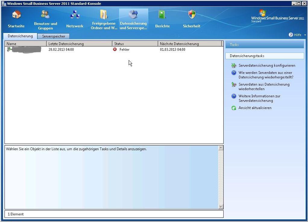The height and width of the screenshot is (222, 308).
Task: Select the Berichte navigation label
Action: coord(162,26)
